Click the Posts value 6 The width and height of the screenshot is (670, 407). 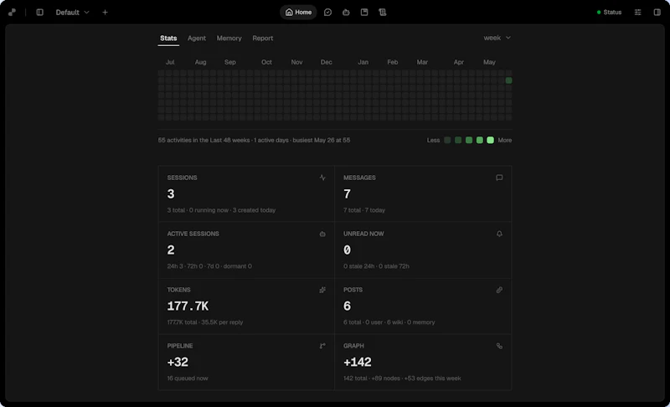[347, 307]
